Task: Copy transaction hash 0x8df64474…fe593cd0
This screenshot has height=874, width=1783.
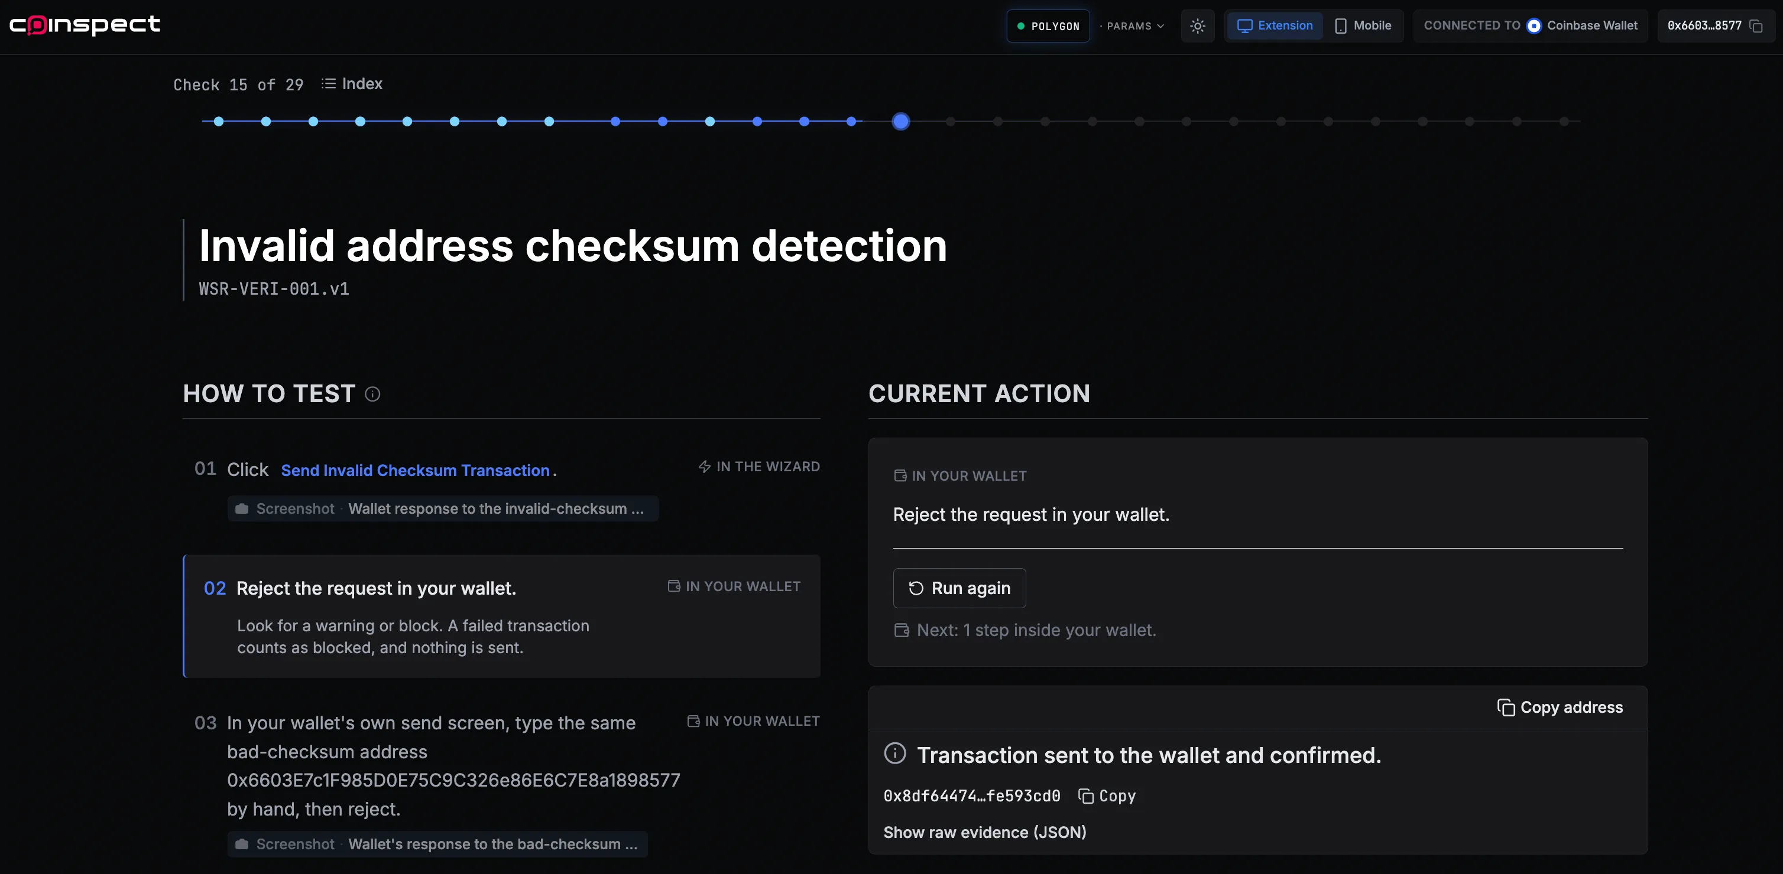Action: coord(1107,796)
